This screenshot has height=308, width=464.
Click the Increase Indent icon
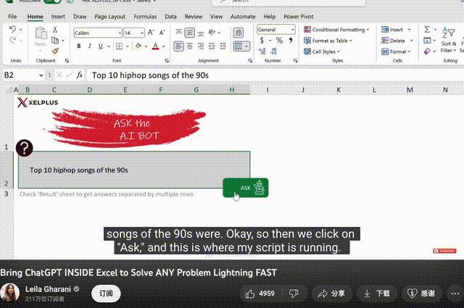[223, 46]
